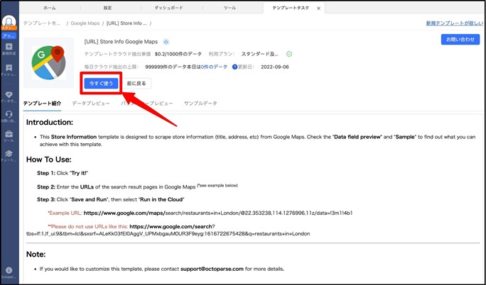This screenshot has height=285, width=486.
Task: Click the "Step 3: Click Save and Run" line
Action: 111,200
